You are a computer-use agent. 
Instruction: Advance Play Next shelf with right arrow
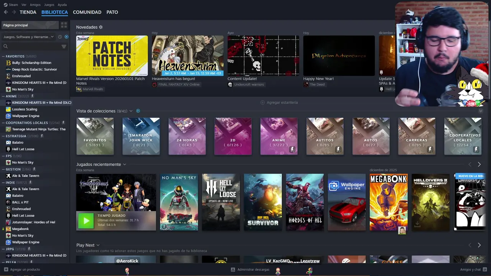(x=479, y=245)
